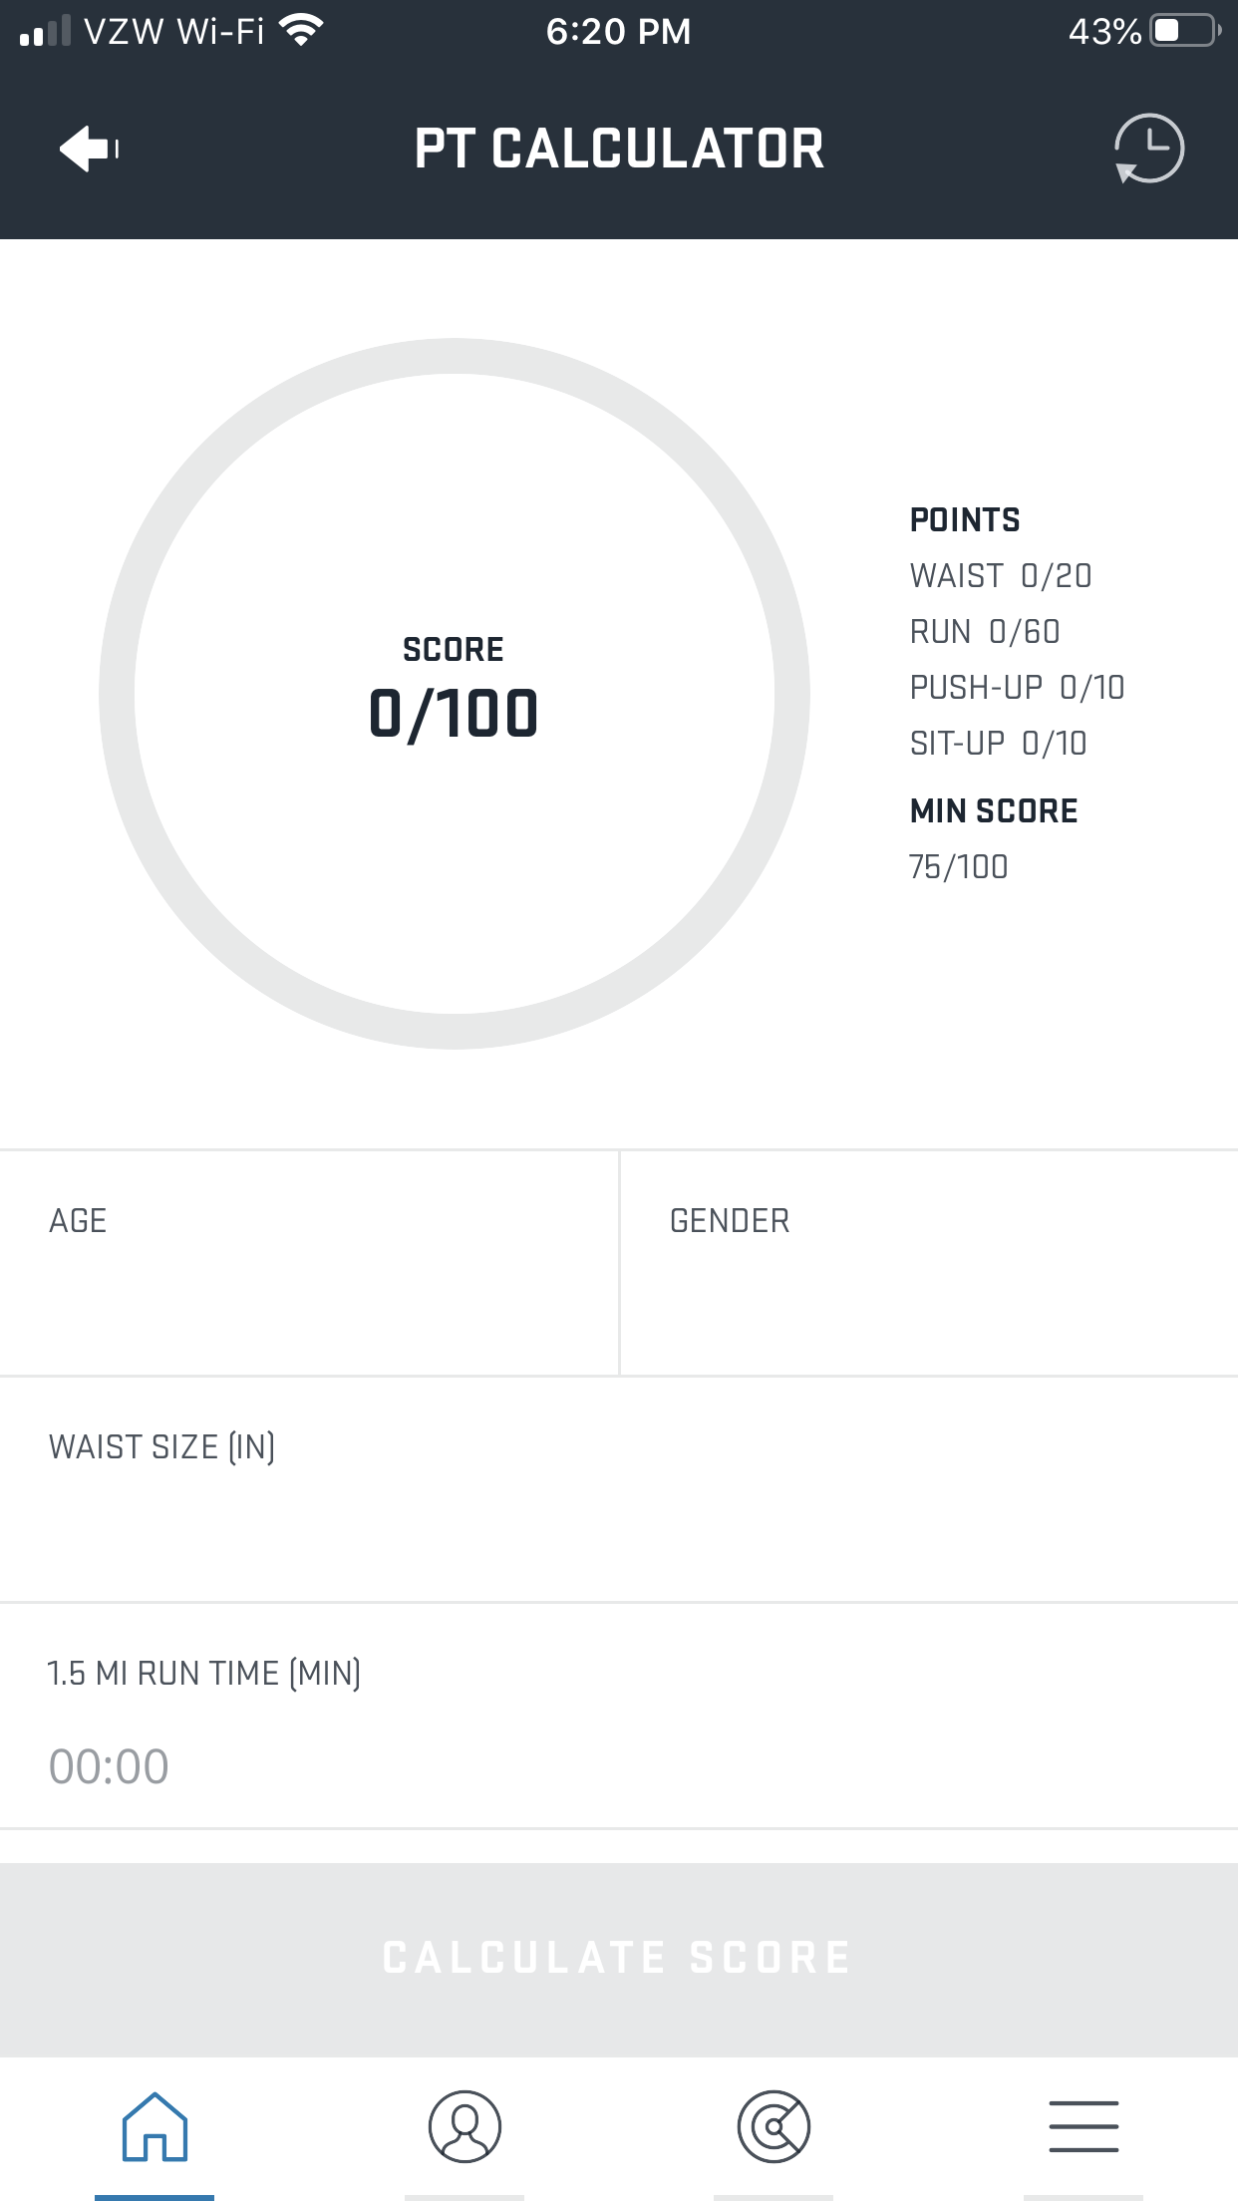Tap the battery indicator icon
The height and width of the screenshot is (2201, 1238).
[1185, 31]
